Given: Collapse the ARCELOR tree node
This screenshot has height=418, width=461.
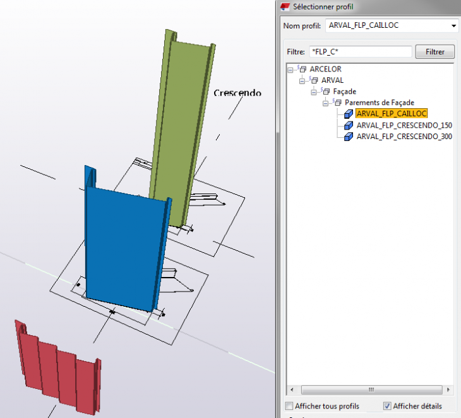Looking at the screenshot, I should 290,69.
